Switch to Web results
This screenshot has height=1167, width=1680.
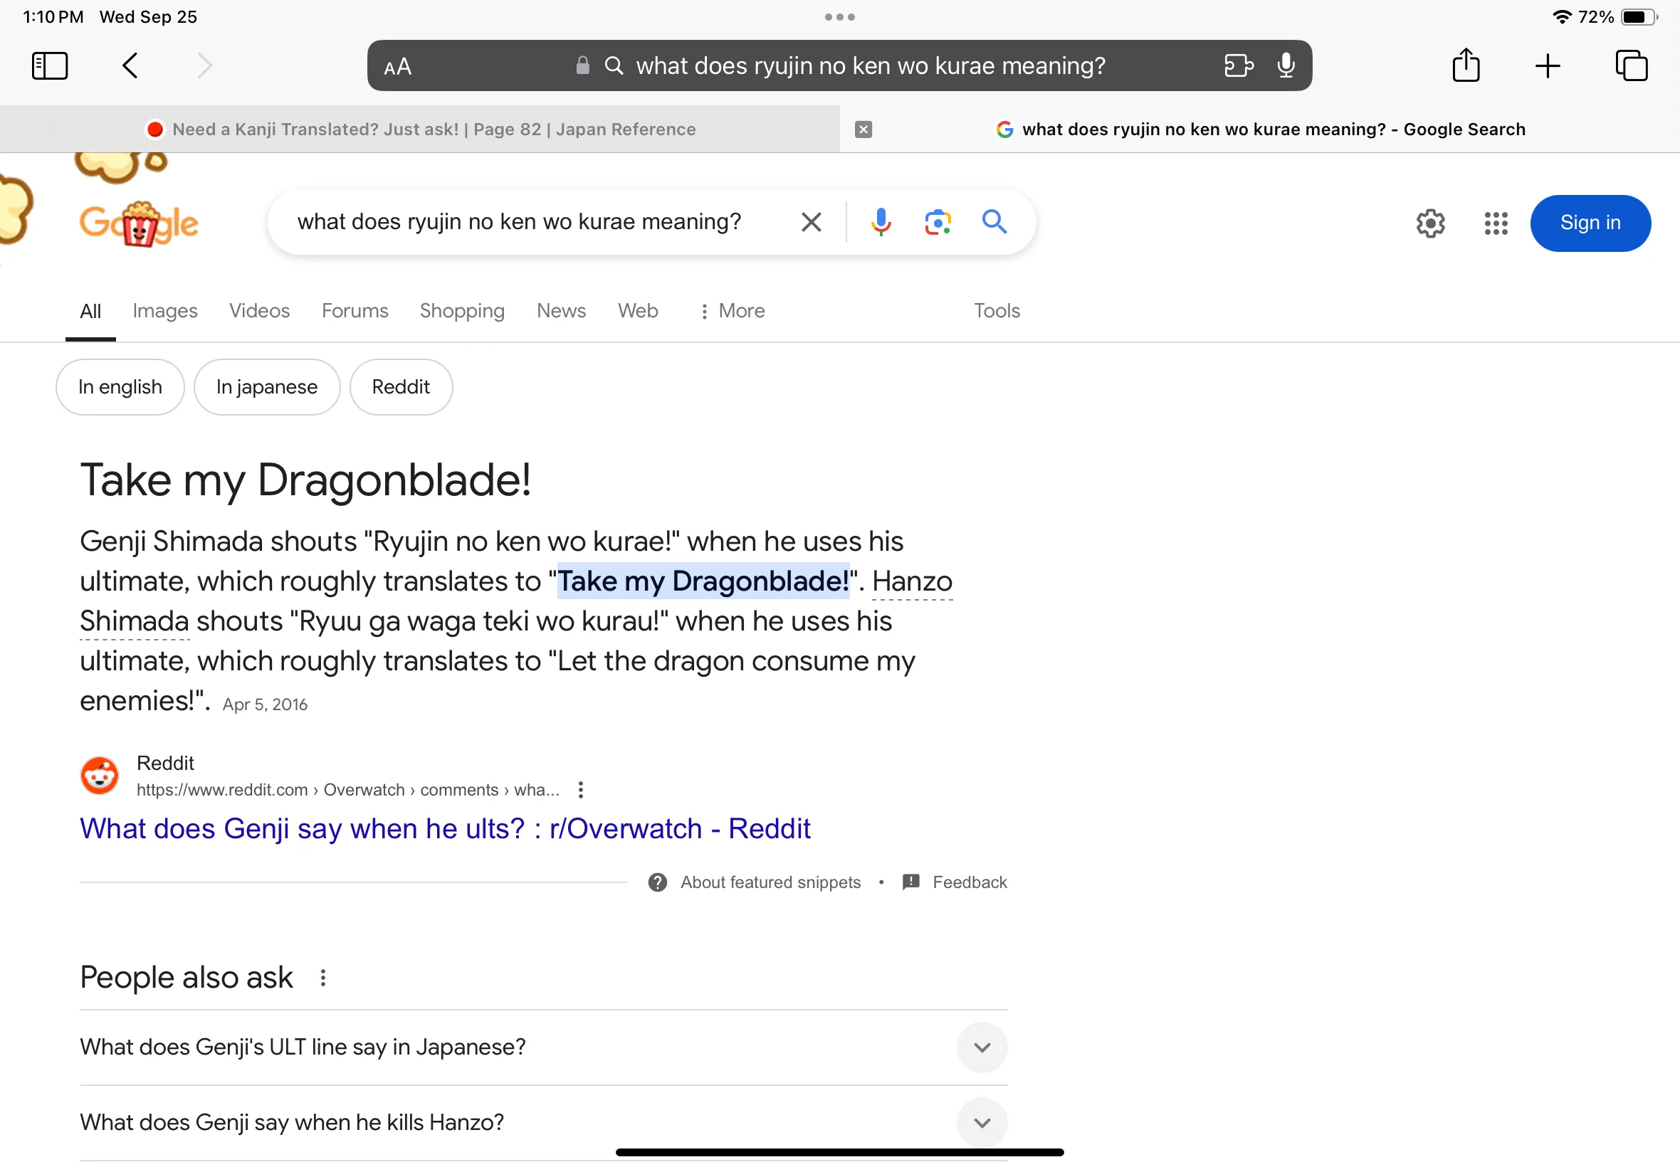click(638, 312)
